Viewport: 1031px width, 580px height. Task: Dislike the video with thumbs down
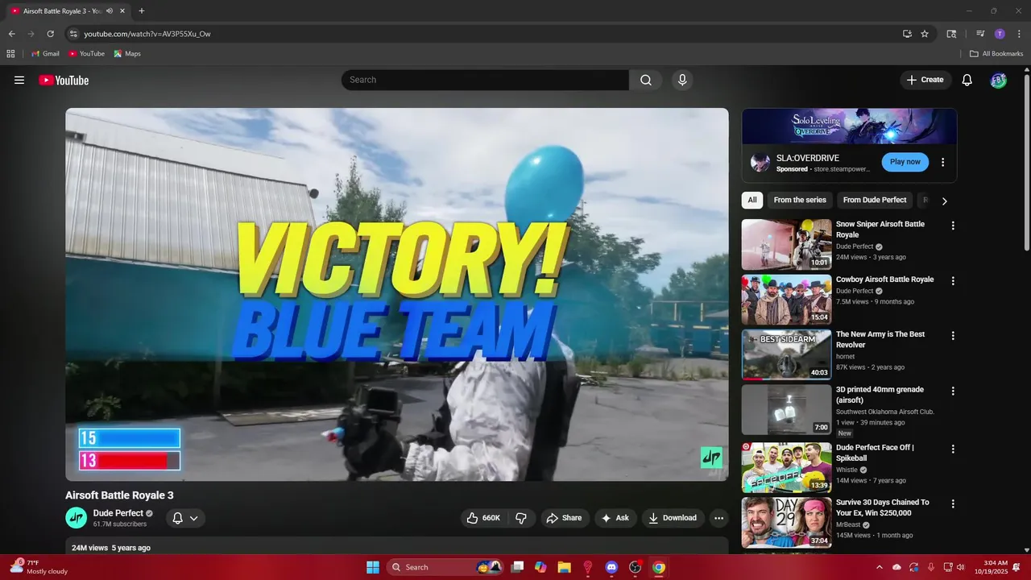[521, 518]
